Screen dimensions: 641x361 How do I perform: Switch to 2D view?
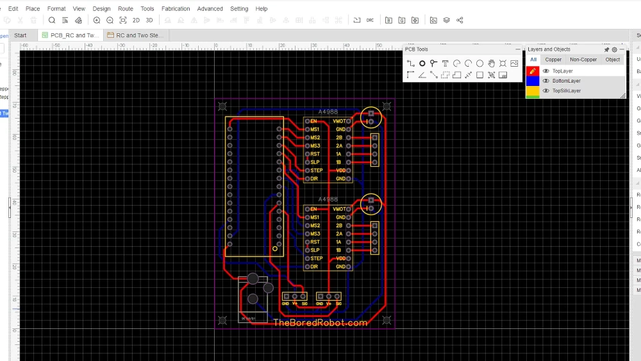tap(136, 20)
